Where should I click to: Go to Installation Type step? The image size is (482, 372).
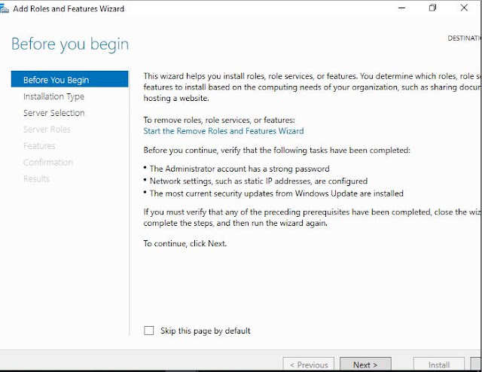[53, 96]
